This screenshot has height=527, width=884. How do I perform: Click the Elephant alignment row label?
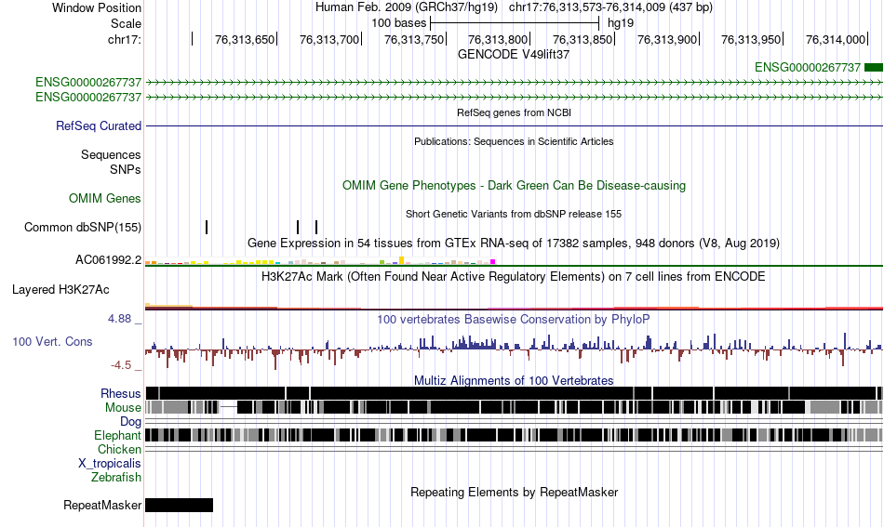click(118, 435)
